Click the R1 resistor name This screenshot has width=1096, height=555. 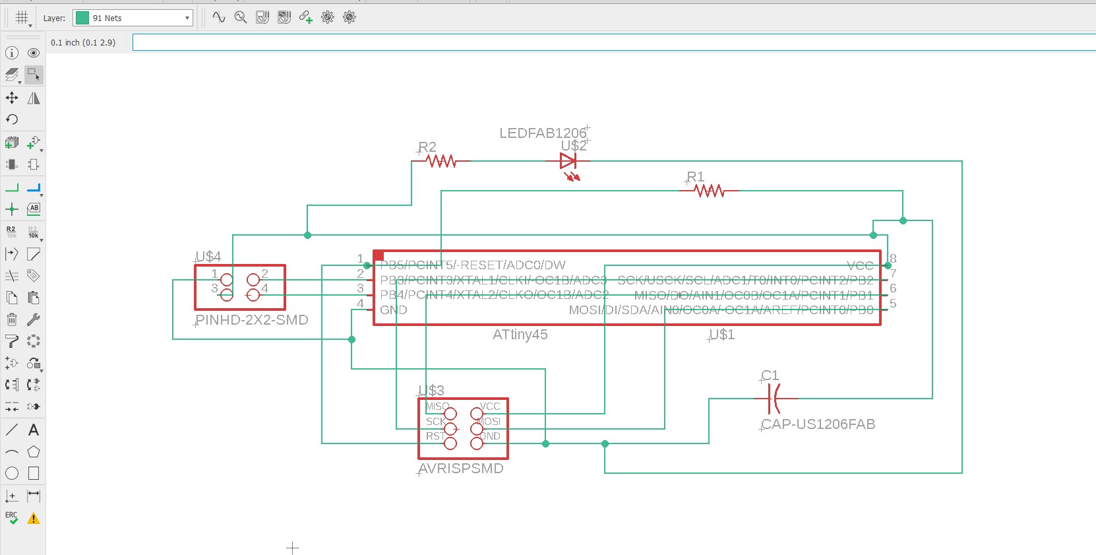pos(696,177)
